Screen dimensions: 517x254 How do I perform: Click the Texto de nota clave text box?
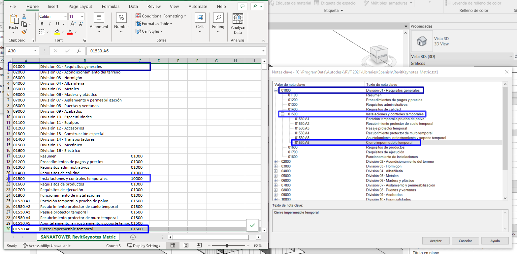point(391,220)
